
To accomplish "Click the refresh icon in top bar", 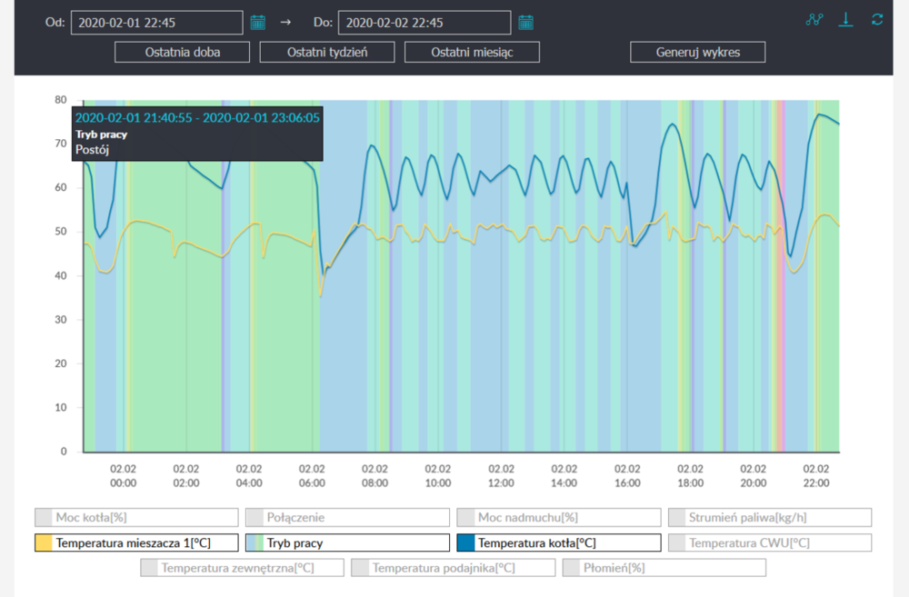I will pos(876,20).
